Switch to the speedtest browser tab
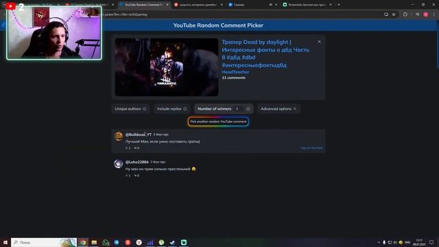Viewport: 439px width, 247px height. [198, 5]
